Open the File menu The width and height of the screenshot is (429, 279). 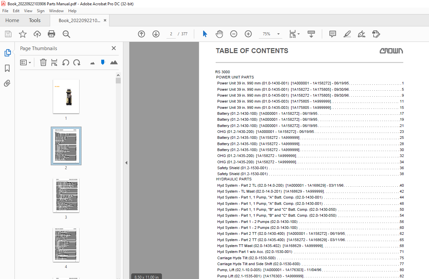5,11
